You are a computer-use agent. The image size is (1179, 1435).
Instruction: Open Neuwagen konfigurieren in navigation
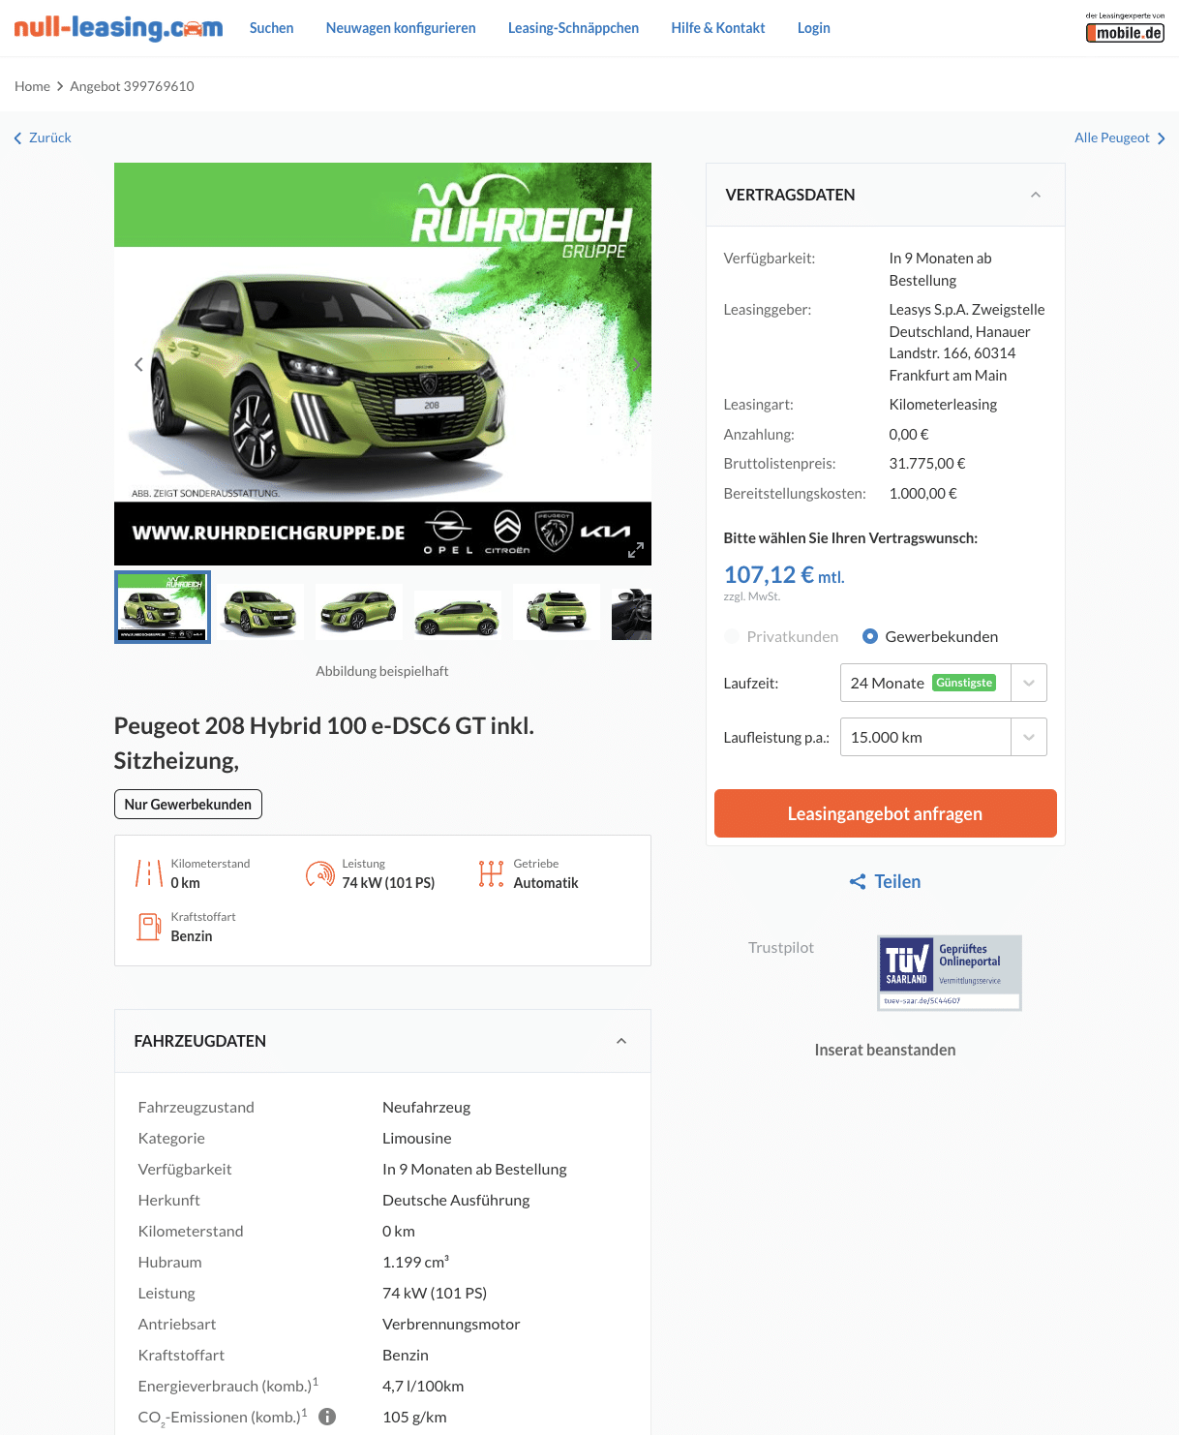click(x=401, y=28)
